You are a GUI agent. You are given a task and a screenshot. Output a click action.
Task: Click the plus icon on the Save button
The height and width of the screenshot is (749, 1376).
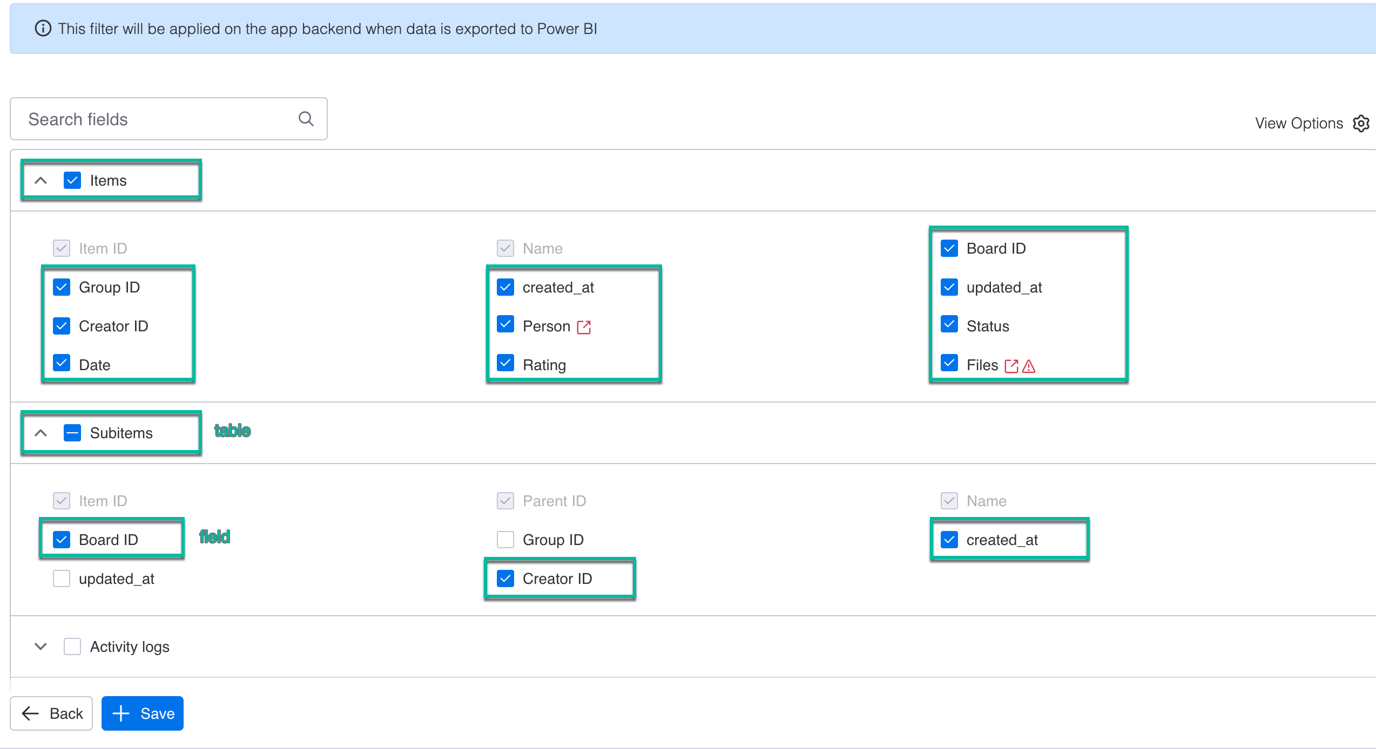point(120,713)
